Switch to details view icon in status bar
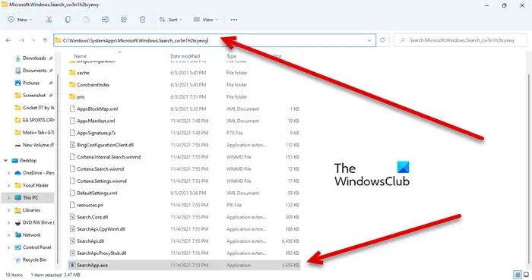Viewport: 532px width, 280px height. click(x=517, y=274)
